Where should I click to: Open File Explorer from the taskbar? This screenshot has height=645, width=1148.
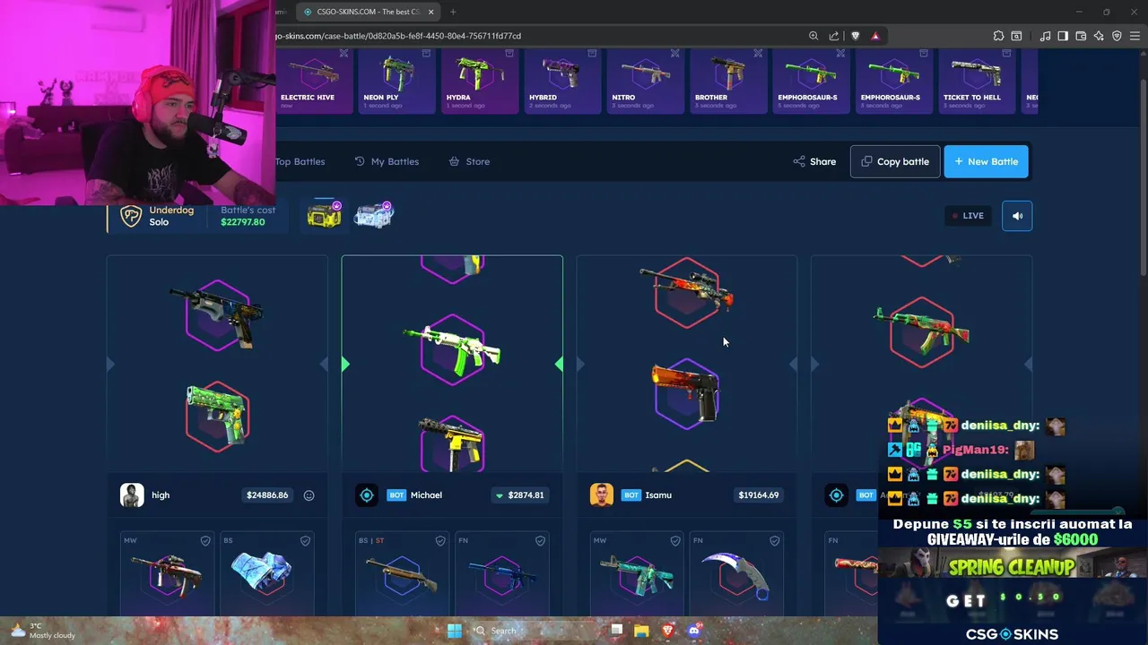(641, 631)
